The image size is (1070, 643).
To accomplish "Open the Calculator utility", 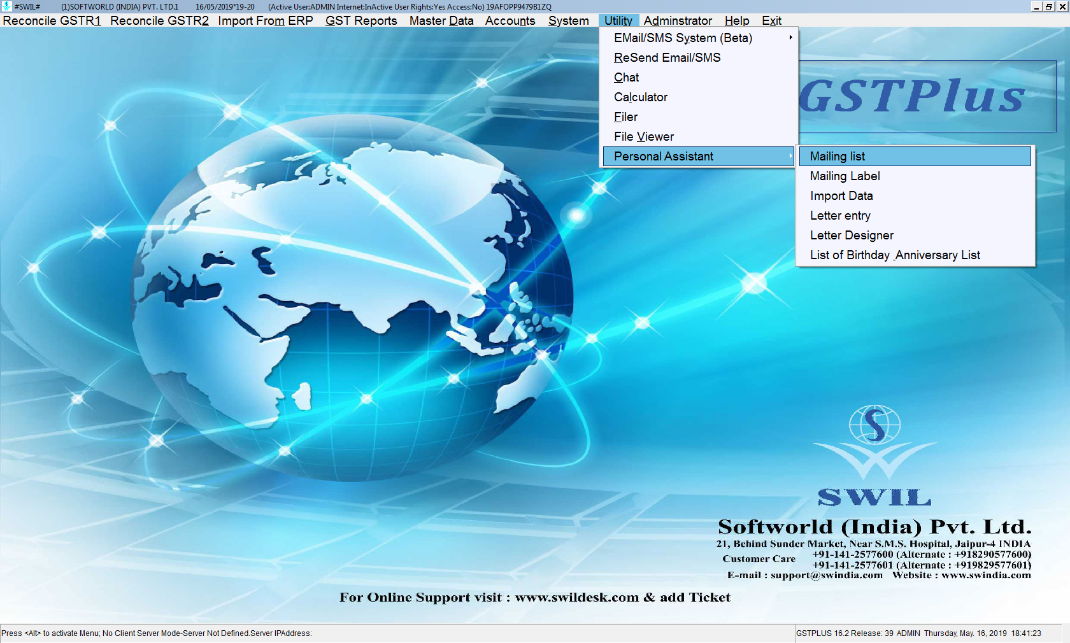I will coord(699,97).
